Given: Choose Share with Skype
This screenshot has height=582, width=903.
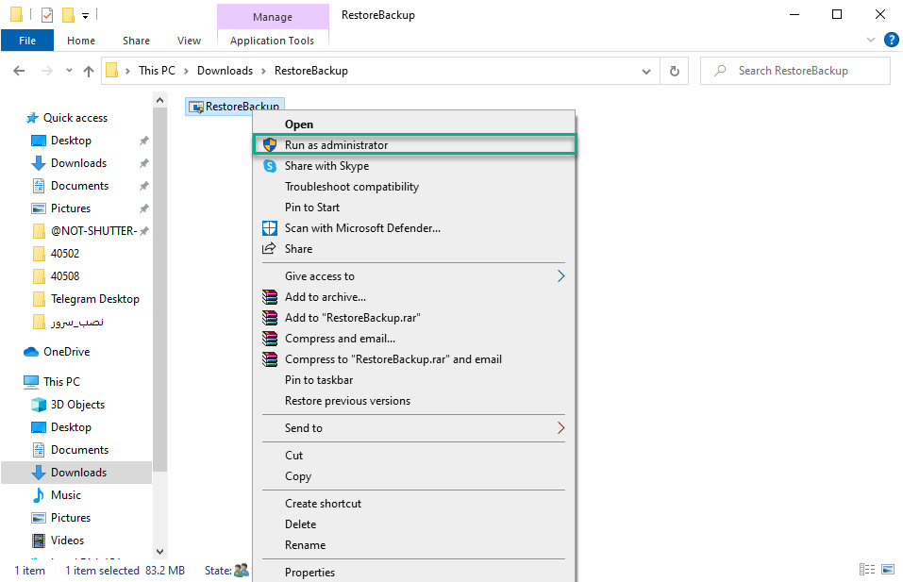Looking at the screenshot, I should (x=414, y=166).
